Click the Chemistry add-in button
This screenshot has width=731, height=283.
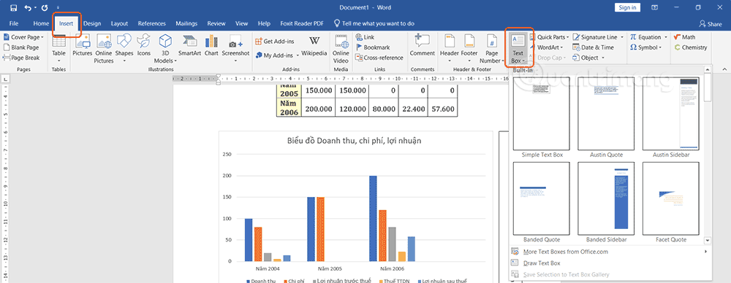pos(691,47)
